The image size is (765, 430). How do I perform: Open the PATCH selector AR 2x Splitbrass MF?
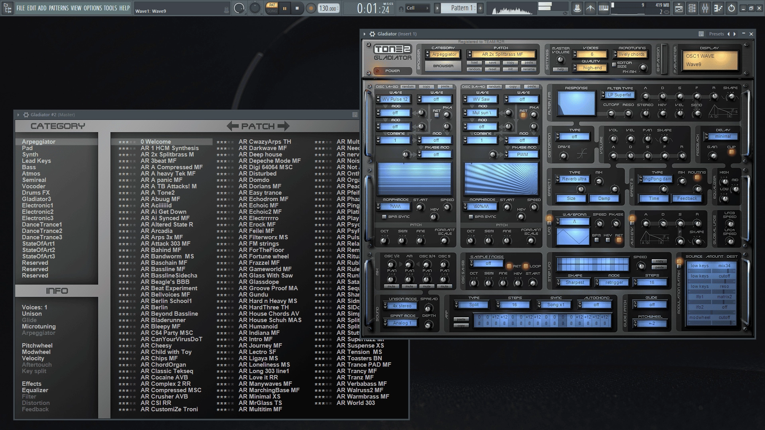[x=502, y=55]
